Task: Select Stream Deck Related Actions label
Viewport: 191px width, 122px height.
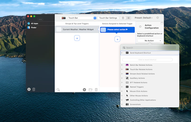Action: click(142, 74)
